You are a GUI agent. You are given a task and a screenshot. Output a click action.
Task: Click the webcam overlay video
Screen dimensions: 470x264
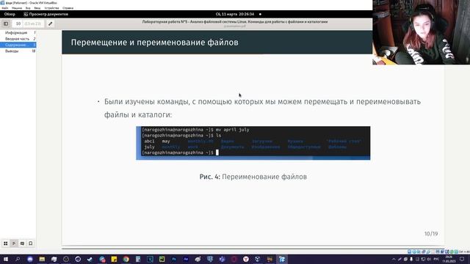click(x=421, y=32)
